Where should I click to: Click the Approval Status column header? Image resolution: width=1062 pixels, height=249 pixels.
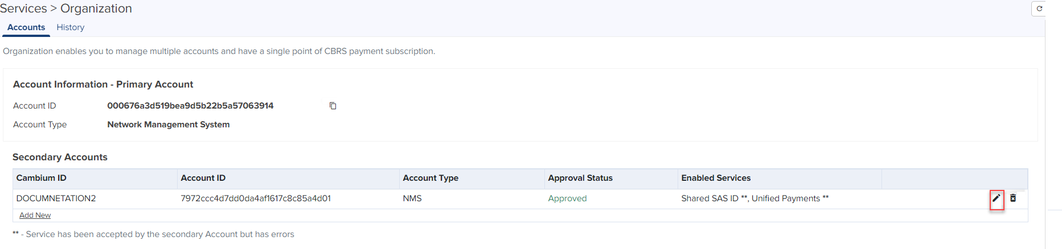click(x=580, y=178)
